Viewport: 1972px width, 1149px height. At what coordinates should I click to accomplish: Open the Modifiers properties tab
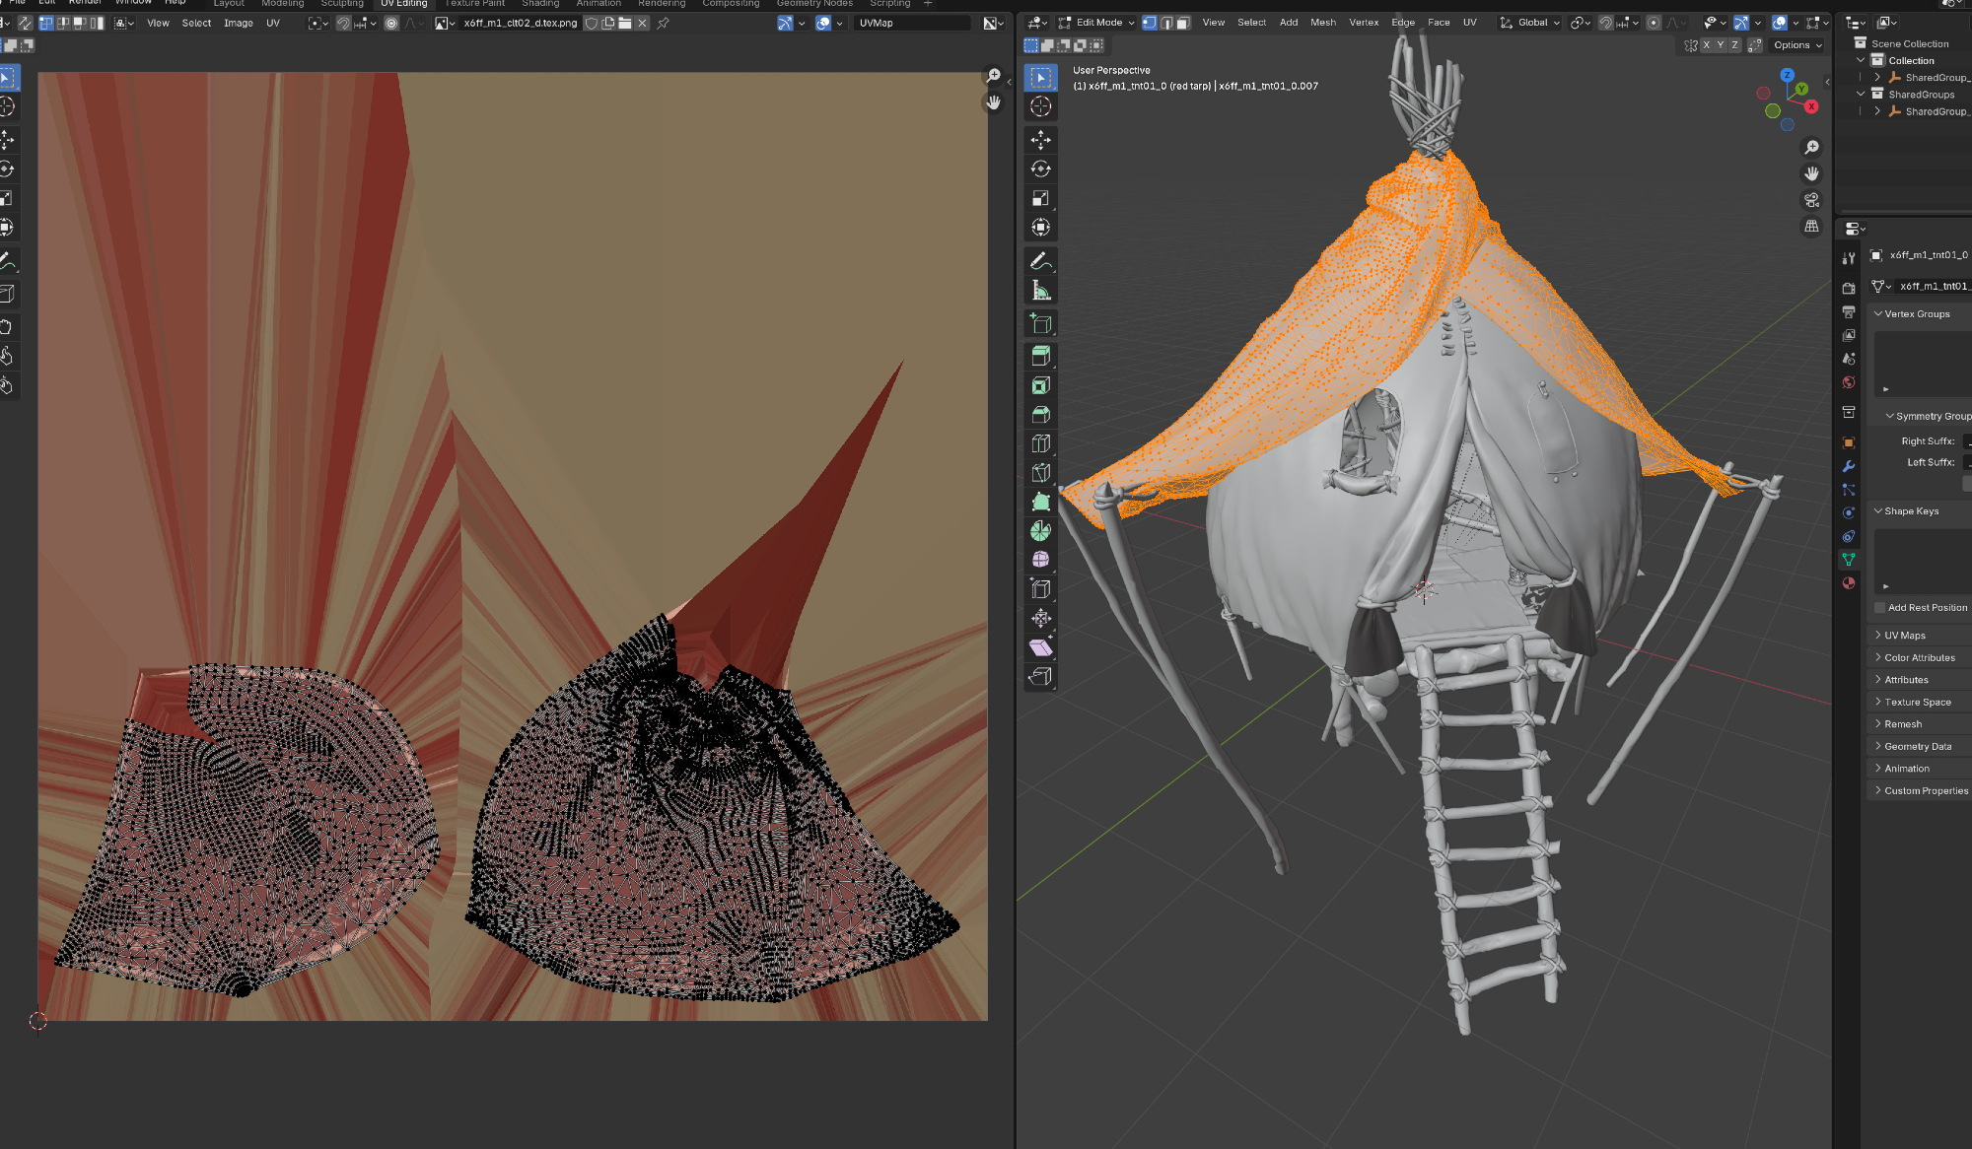1849,466
